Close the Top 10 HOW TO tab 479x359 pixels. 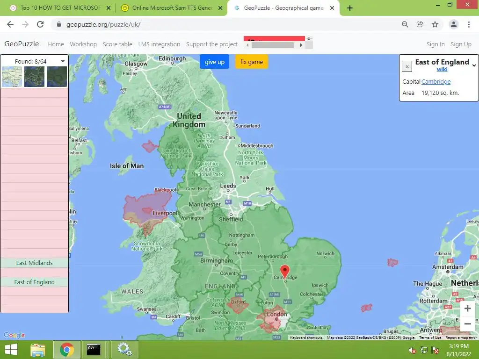tap(109, 8)
